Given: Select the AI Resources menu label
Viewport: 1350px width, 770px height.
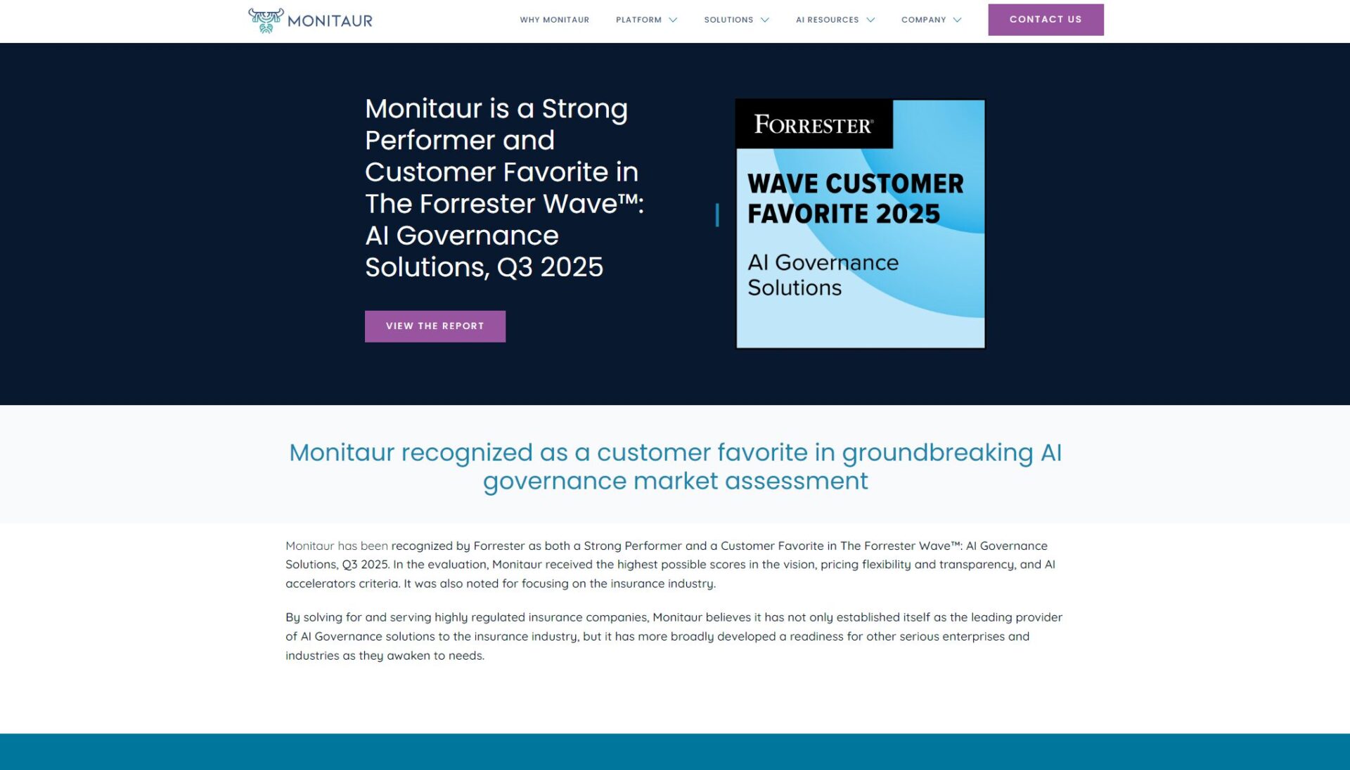Looking at the screenshot, I should 827,20.
